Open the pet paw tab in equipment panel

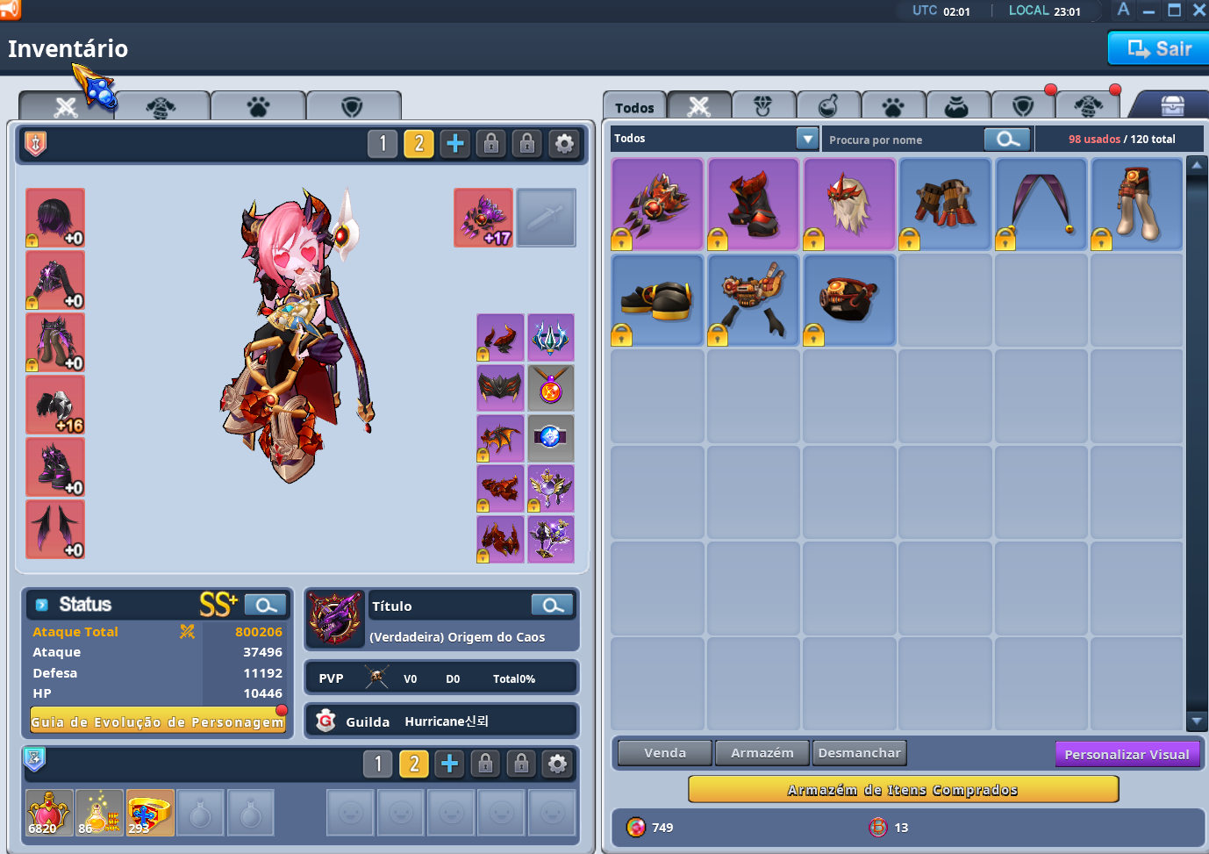(258, 106)
